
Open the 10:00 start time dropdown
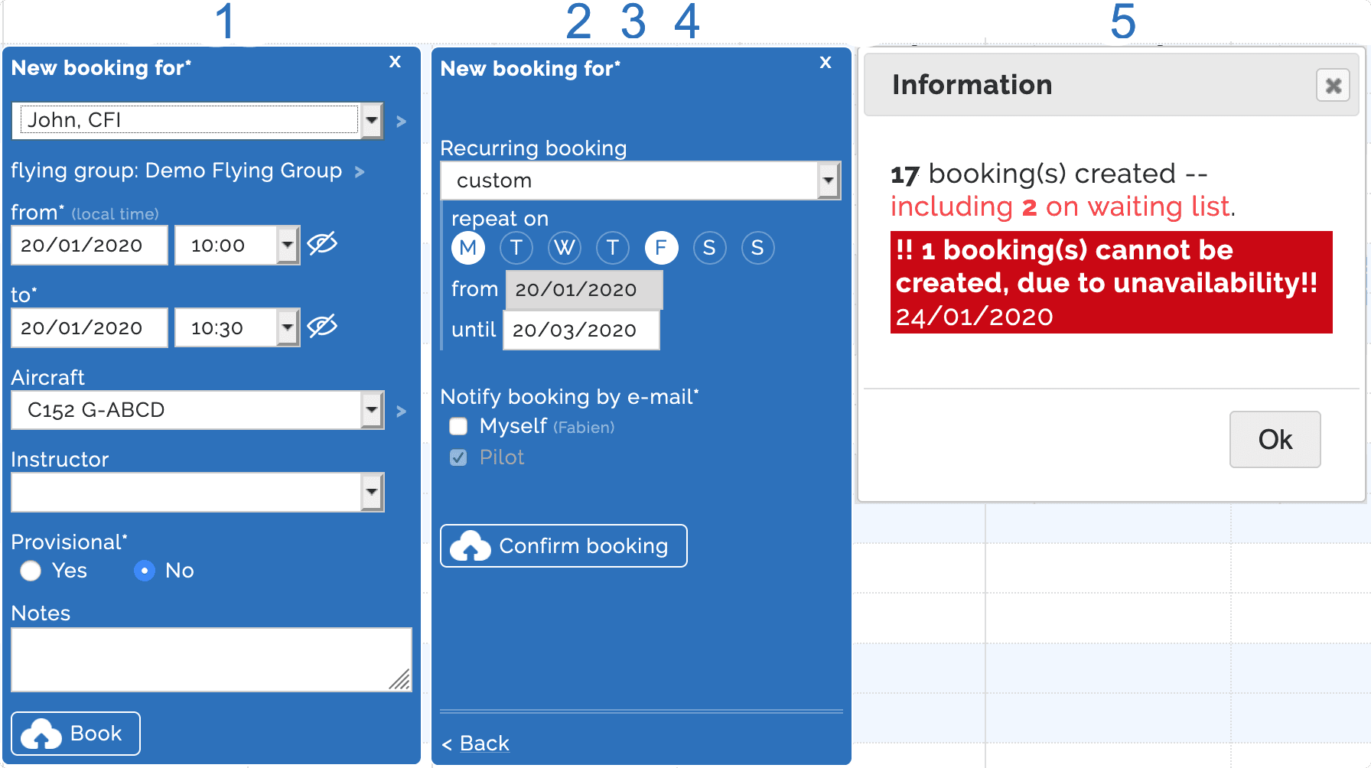[287, 244]
